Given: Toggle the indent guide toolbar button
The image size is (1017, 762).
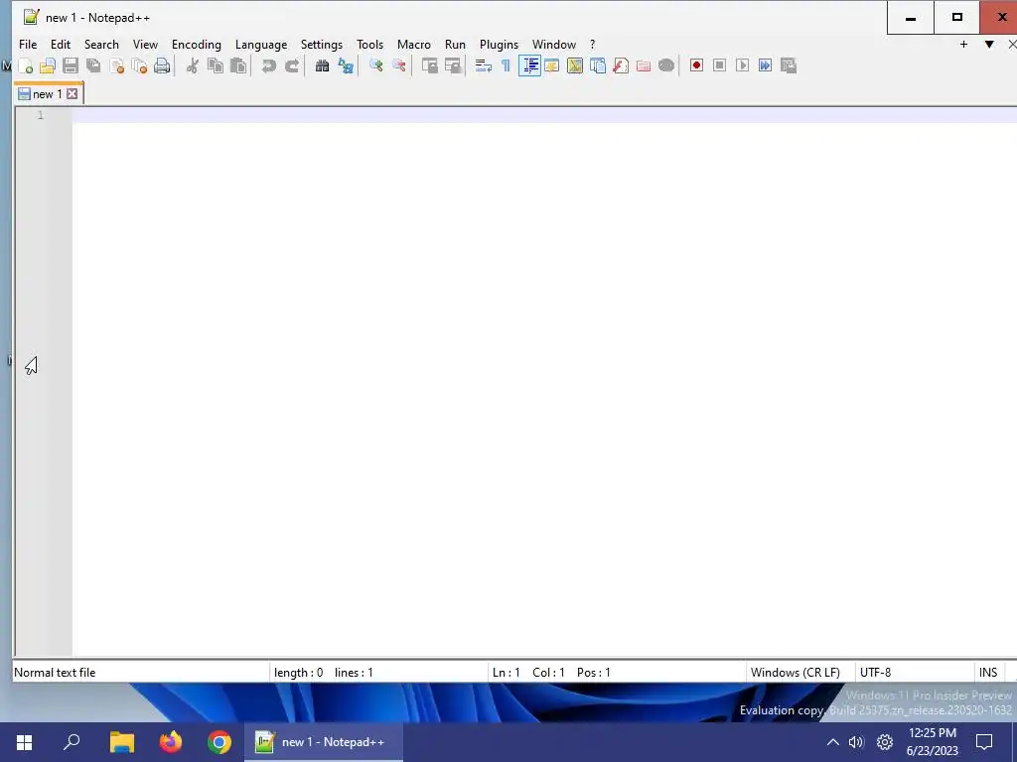Looking at the screenshot, I should (529, 65).
